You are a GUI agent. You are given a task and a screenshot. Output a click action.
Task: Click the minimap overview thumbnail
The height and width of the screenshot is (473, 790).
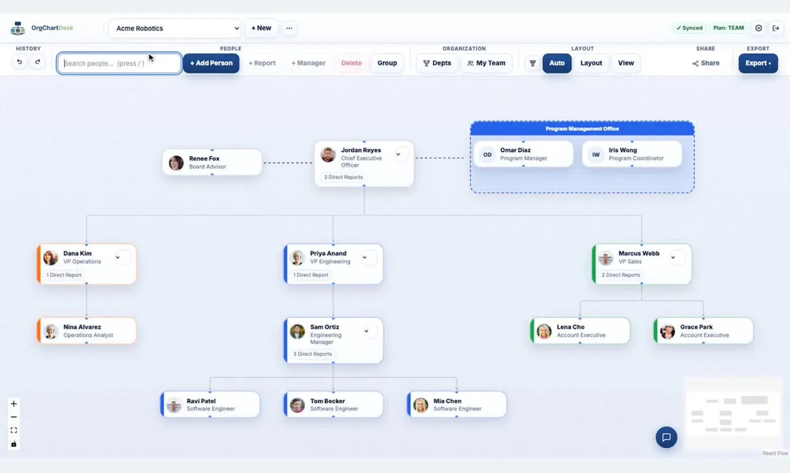coord(733,413)
